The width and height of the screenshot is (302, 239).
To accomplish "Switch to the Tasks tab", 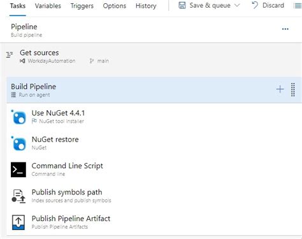I will tap(18, 6).
